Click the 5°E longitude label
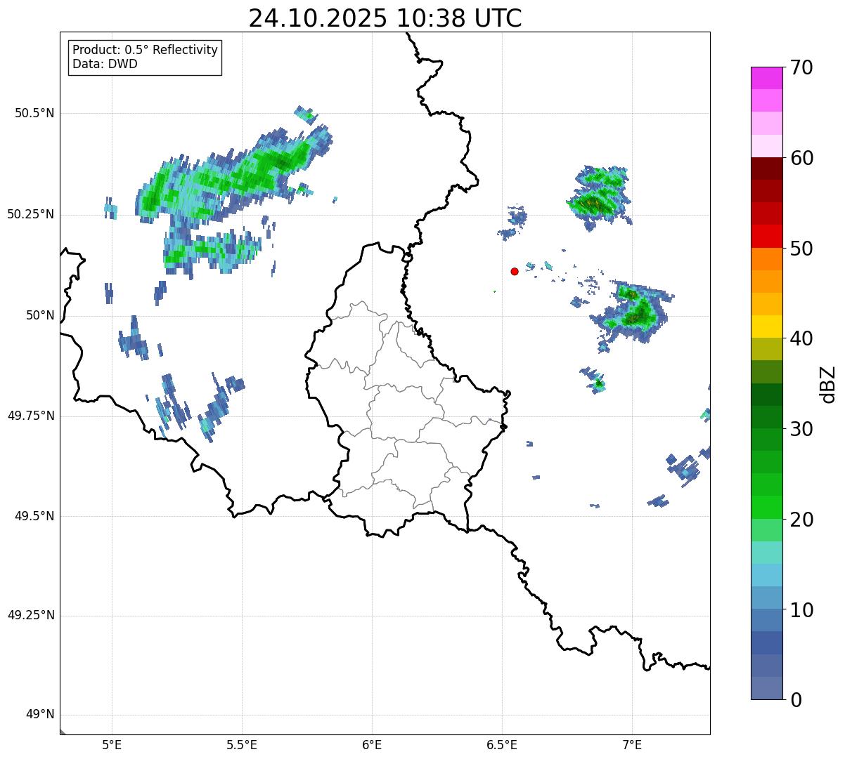 tap(112, 744)
